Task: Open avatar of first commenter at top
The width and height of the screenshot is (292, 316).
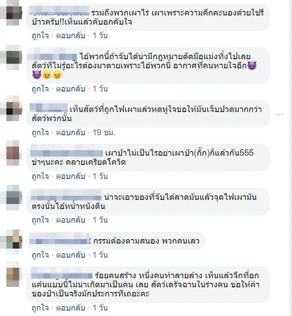Action: click(13, 13)
